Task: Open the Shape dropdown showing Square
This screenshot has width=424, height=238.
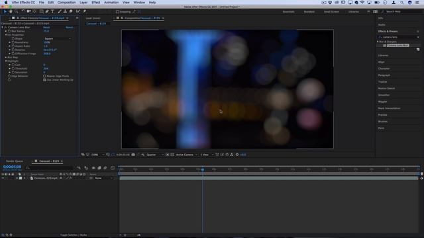Action: (x=58, y=38)
